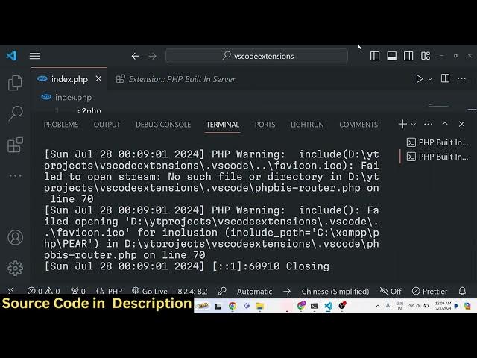Viewport: 477px width, 358px height.
Task: Toggle the primary side bar layout button
Action: pos(375,56)
